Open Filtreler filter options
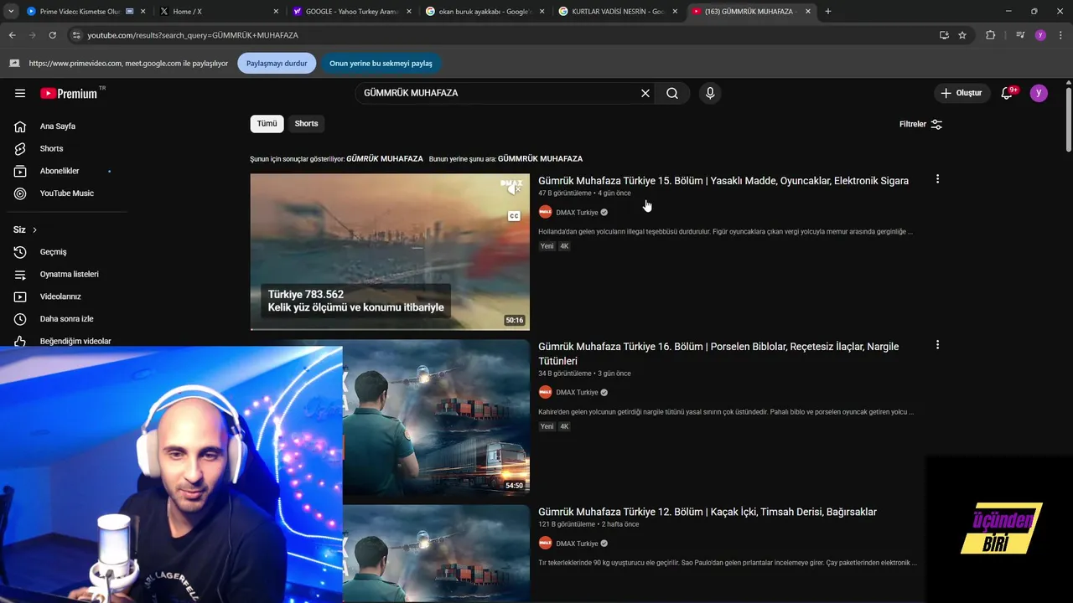 (921, 124)
